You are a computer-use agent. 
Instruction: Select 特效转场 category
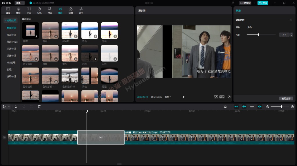[11, 35]
